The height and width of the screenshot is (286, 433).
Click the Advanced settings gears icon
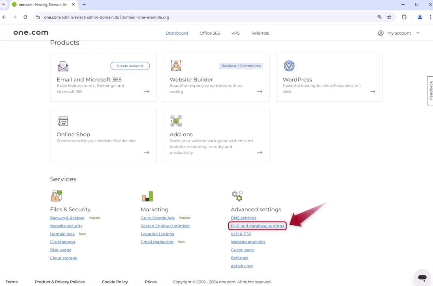237,196
